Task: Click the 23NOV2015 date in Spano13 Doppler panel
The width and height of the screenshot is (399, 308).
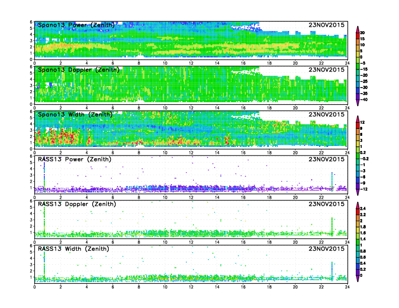Action: [326, 69]
